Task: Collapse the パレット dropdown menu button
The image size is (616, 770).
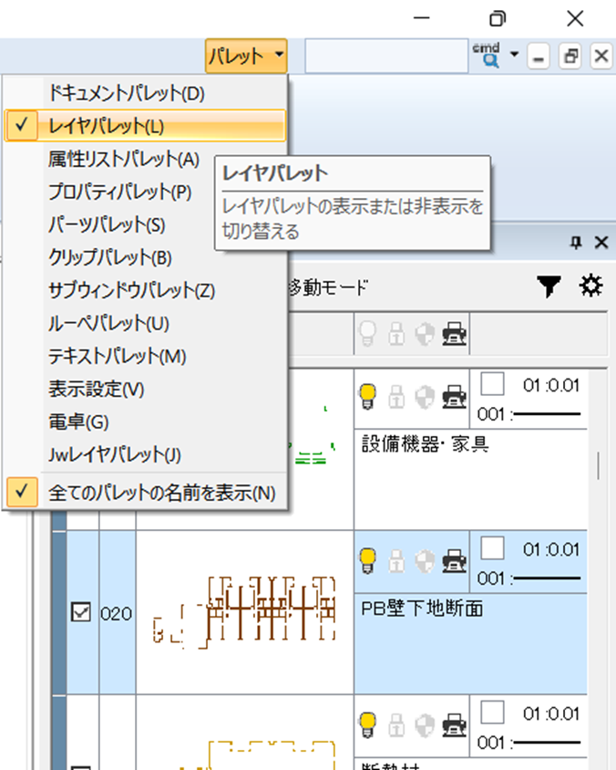Action: pyautogui.click(x=246, y=57)
